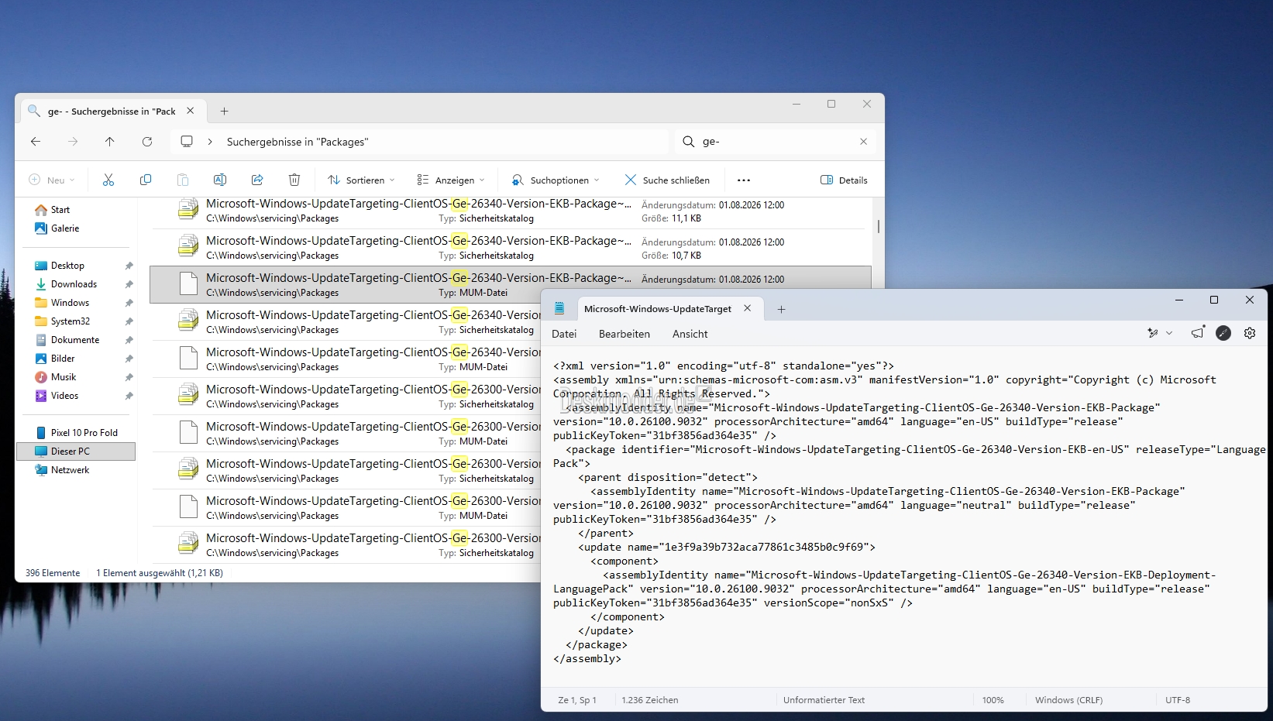This screenshot has height=721, width=1273.
Task: Click "Ze 1, Sp 1" in Notepad status bar
Action: [x=577, y=700]
